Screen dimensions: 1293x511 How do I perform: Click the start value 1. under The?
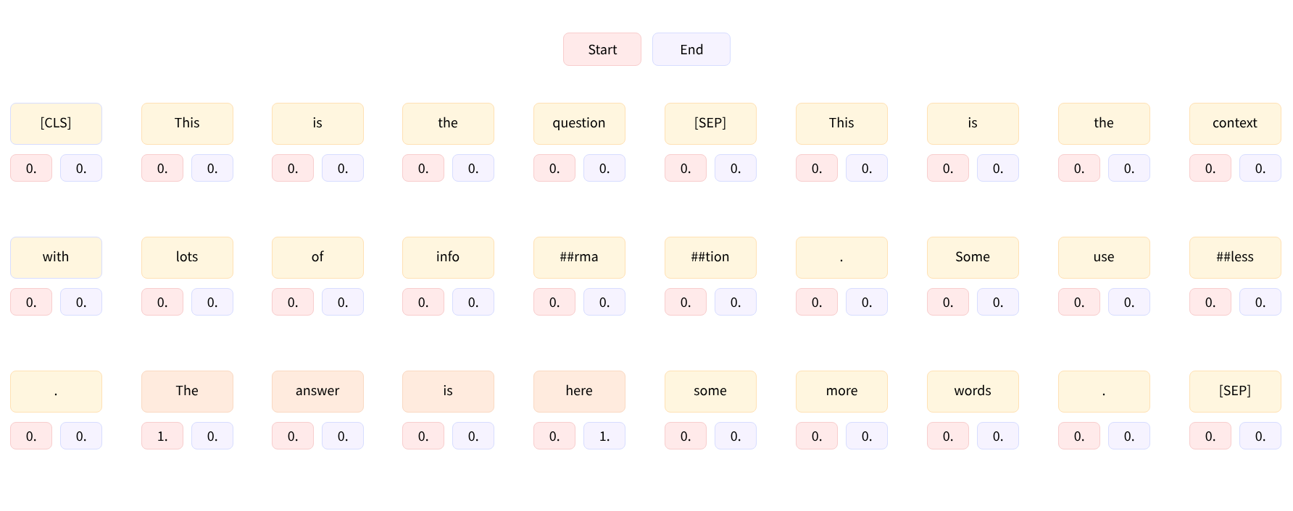click(162, 436)
